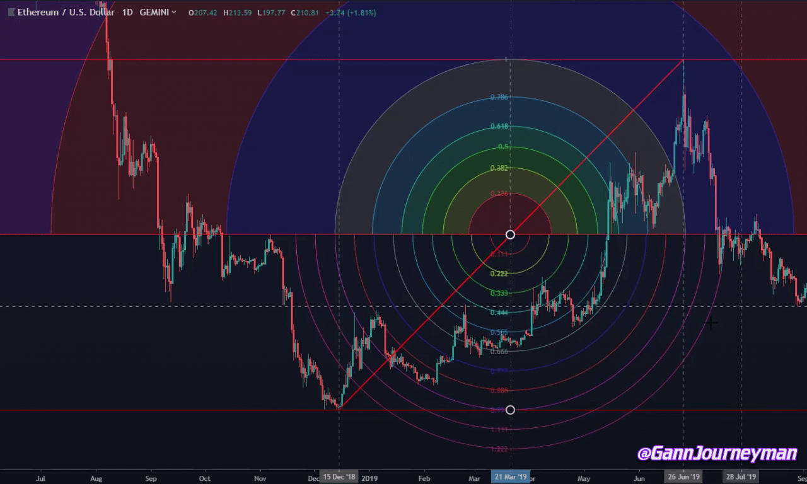Click Feb on the time axis
This screenshot has height=484, width=807.
(424, 479)
